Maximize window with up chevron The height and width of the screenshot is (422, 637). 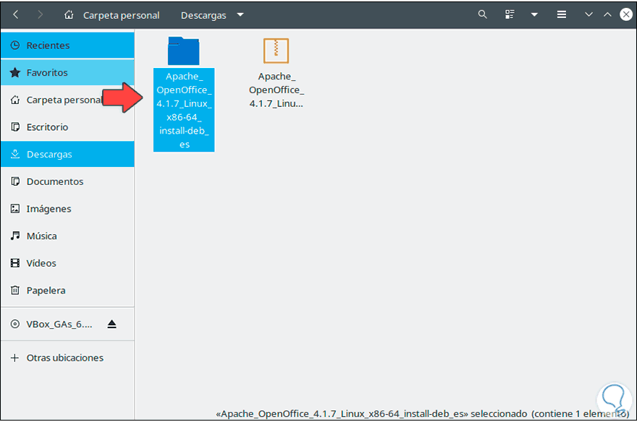point(607,14)
